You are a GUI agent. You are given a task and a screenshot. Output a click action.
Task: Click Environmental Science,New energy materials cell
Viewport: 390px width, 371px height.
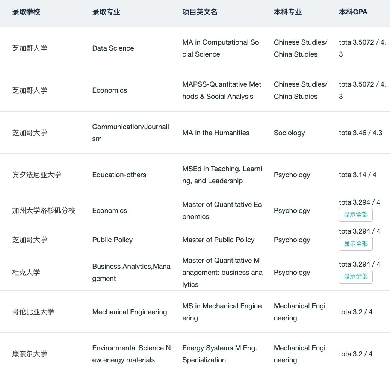pos(132,354)
